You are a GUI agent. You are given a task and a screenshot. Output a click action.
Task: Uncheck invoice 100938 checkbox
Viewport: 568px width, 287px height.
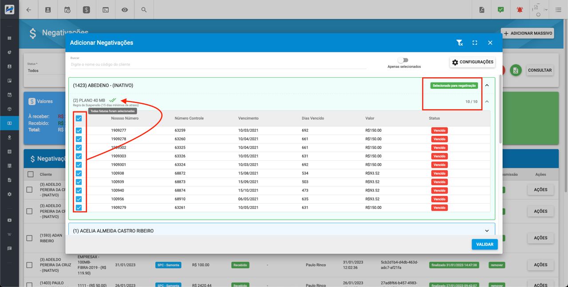coord(79,173)
